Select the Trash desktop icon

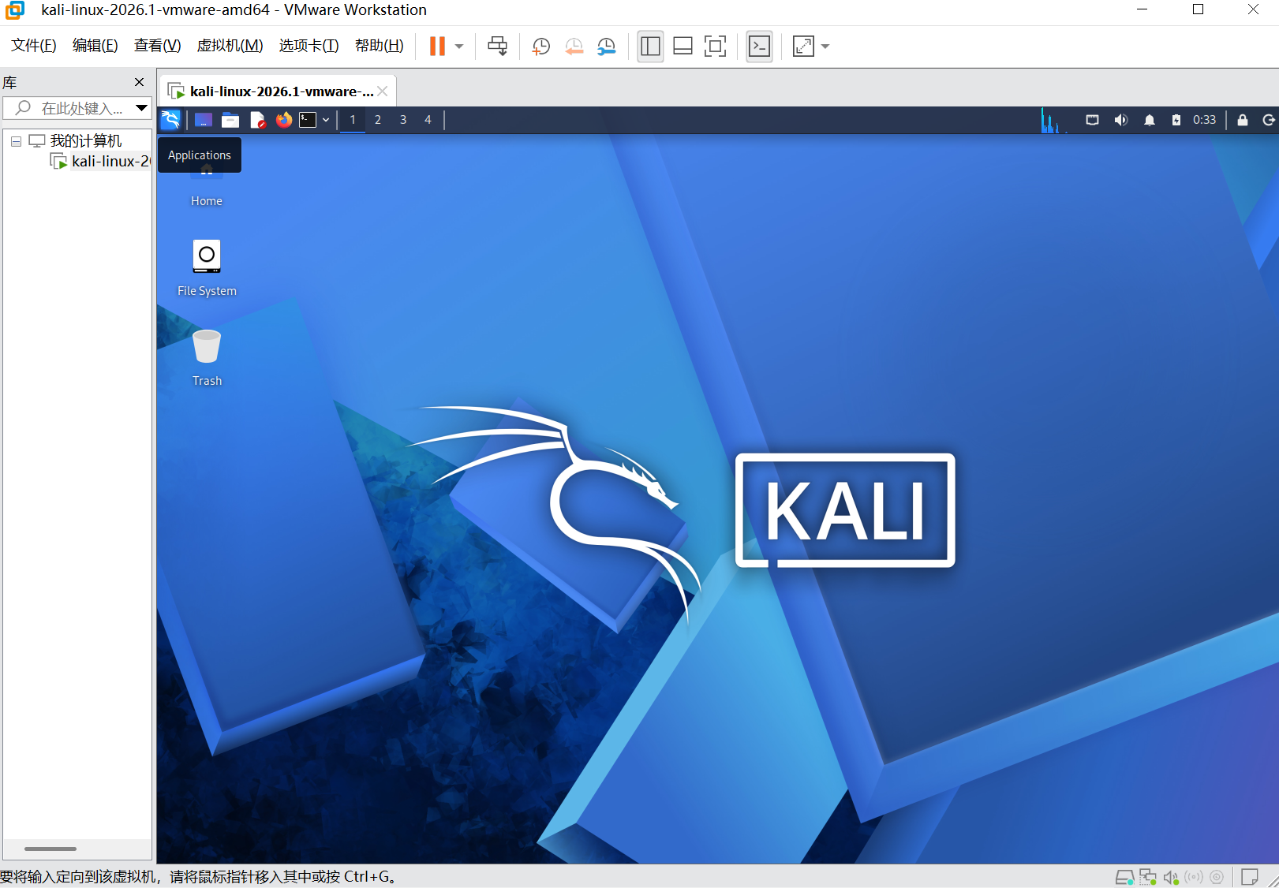click(x=207, y=358)
